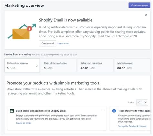Click the Facebook logo icon
Viewport: 153px width, 136px height.
coord(114,111)
